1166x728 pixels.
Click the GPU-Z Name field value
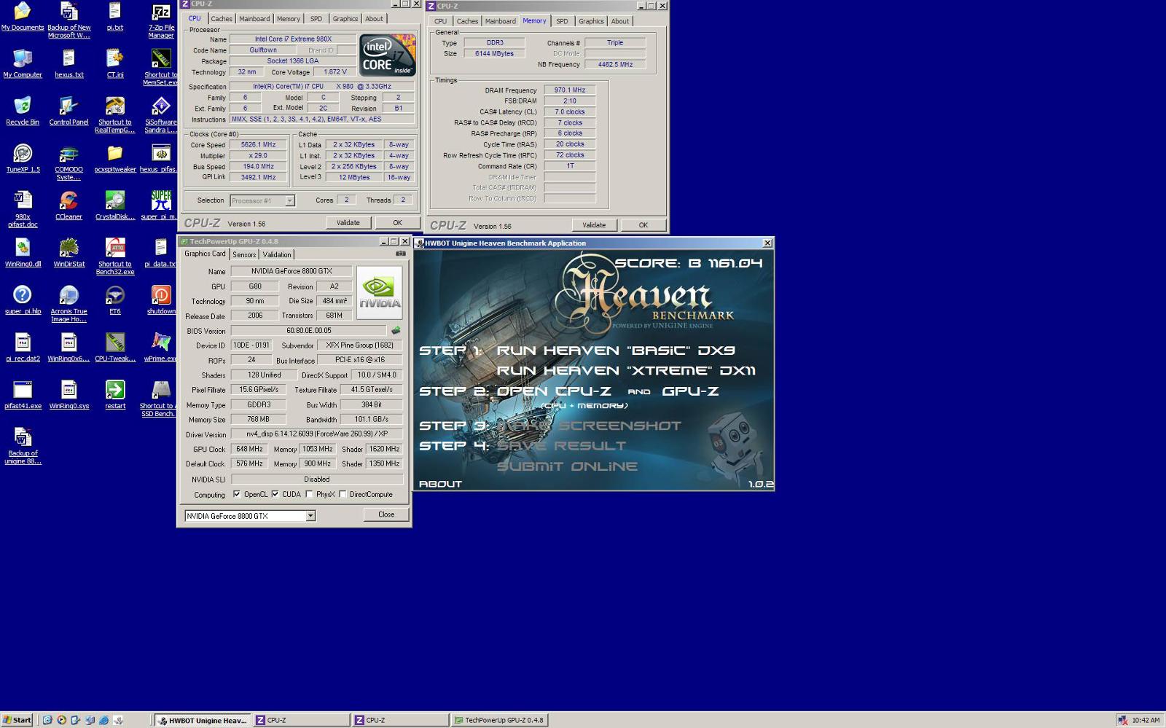tap(291, 271)
